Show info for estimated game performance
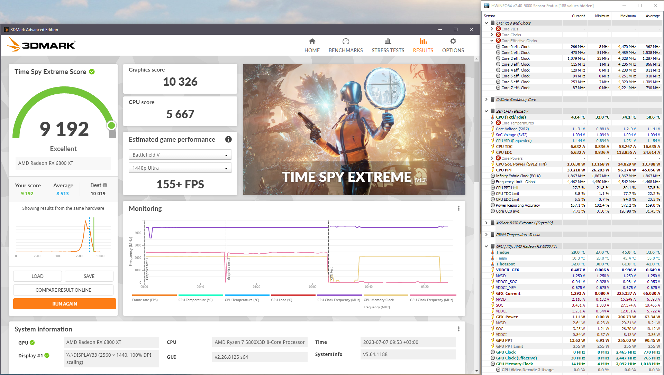664x375 pixels. 228,139
